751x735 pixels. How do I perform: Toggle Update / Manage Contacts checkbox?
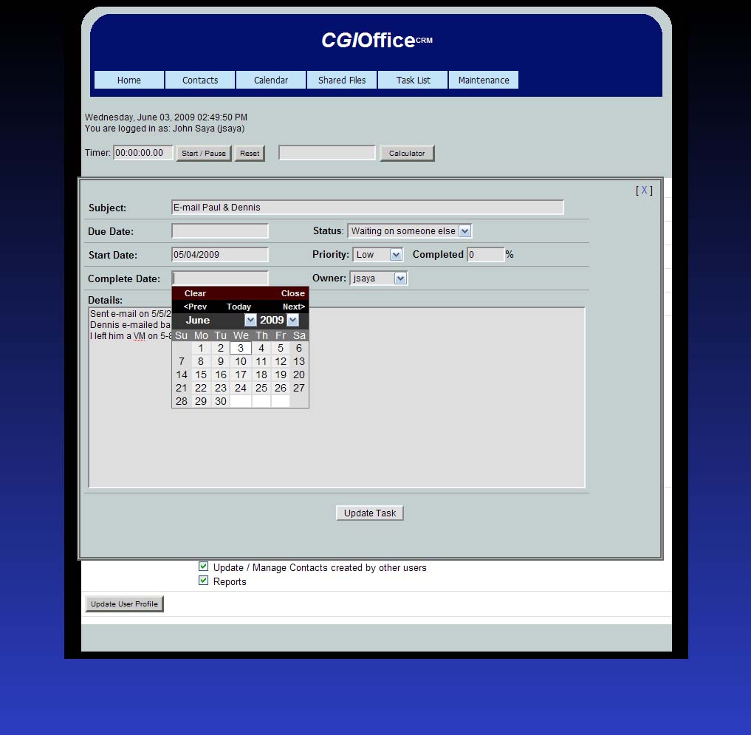[204, 567]
